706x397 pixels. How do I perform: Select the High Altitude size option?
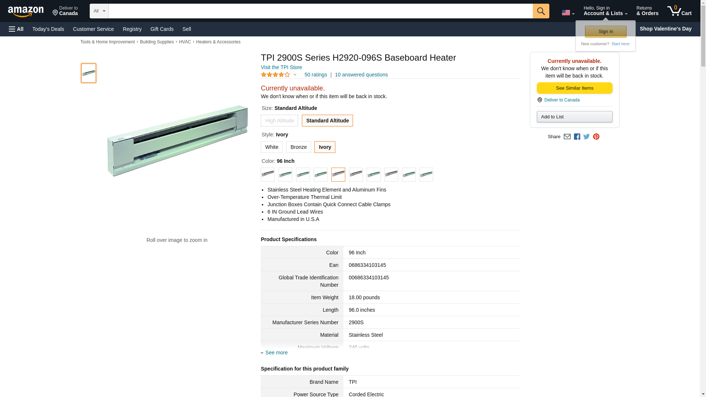point(279,121)
